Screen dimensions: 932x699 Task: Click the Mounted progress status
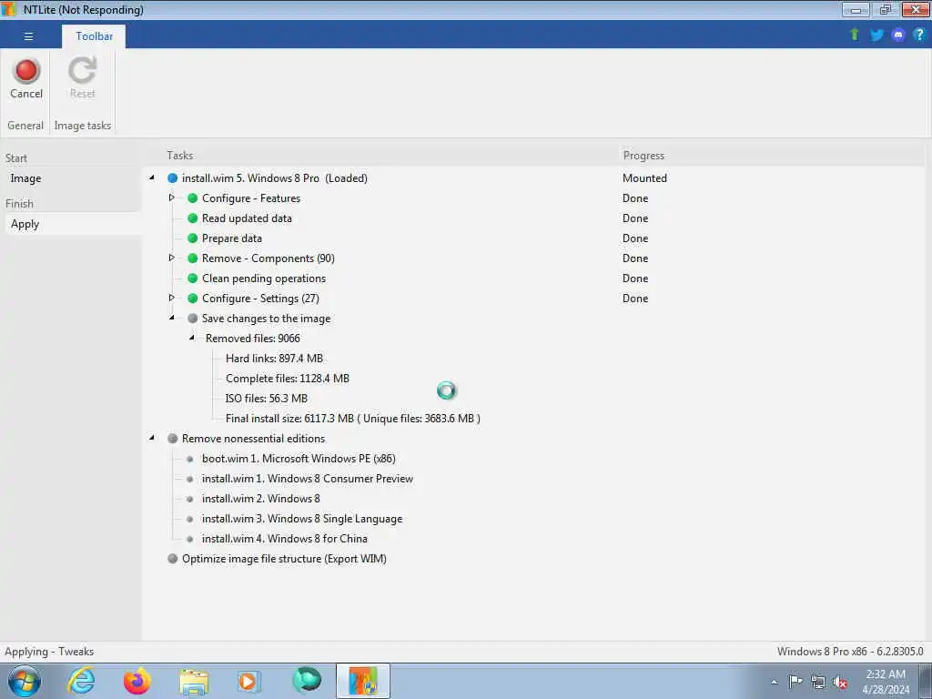(644, 177)
